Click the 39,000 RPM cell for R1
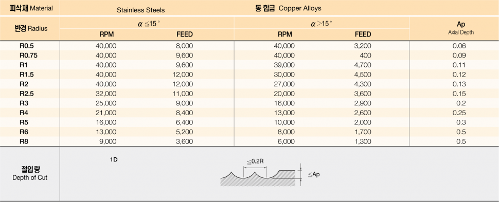Screen dimensions: 499x202 tap(284, 65)
